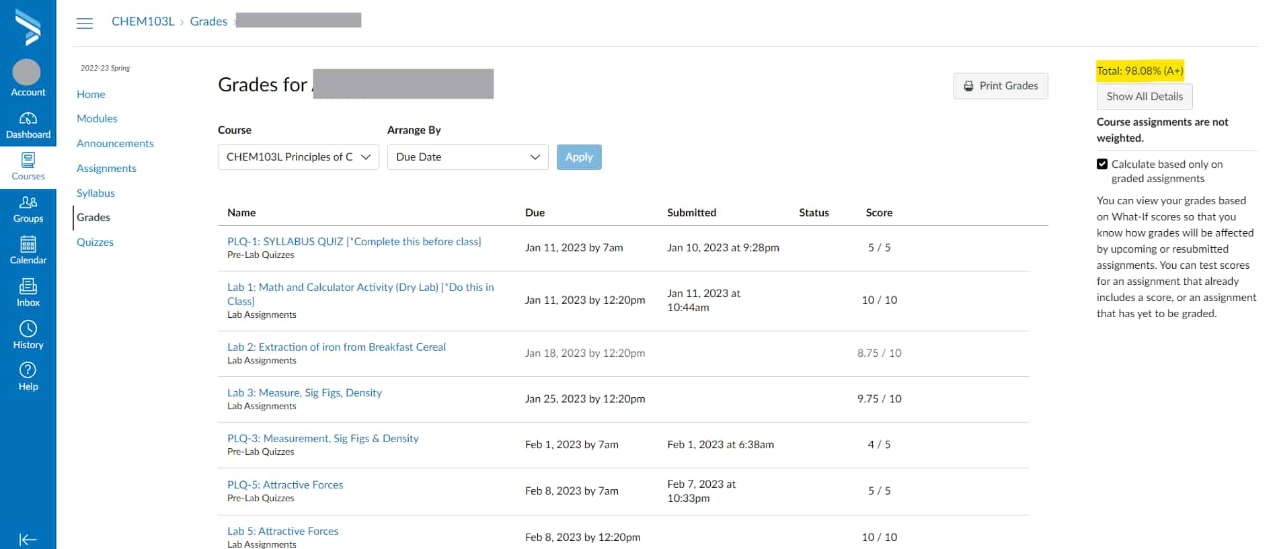This screenshot has width=1273, height=549.
Task: Open the Account avatar menu
Action: click(28, 78)
